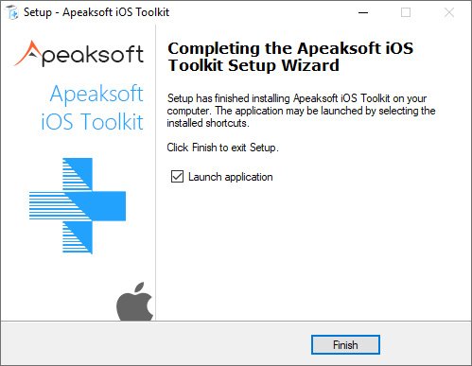This screenshot has height=366, width=472.
Task: Click the orange A in Apeaksoft logo
Action: (x=27, y=53)
